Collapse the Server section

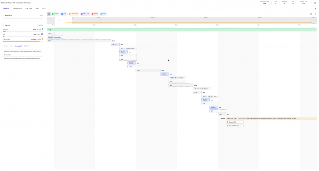tap(3, 25)
